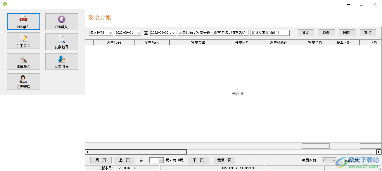Screen dimensions: 382x171
Task: Sort by 税额 column header
Action: [x=371, y=42]
